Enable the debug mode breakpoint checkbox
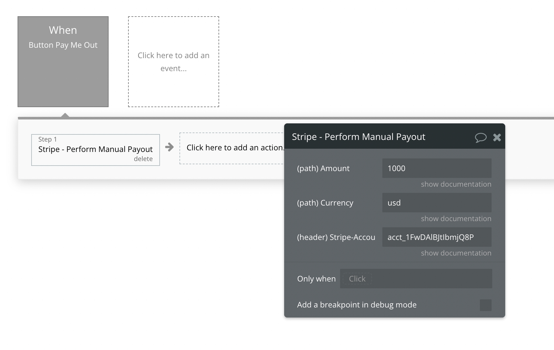Screen dimensions: 554x350 (485, 305)
